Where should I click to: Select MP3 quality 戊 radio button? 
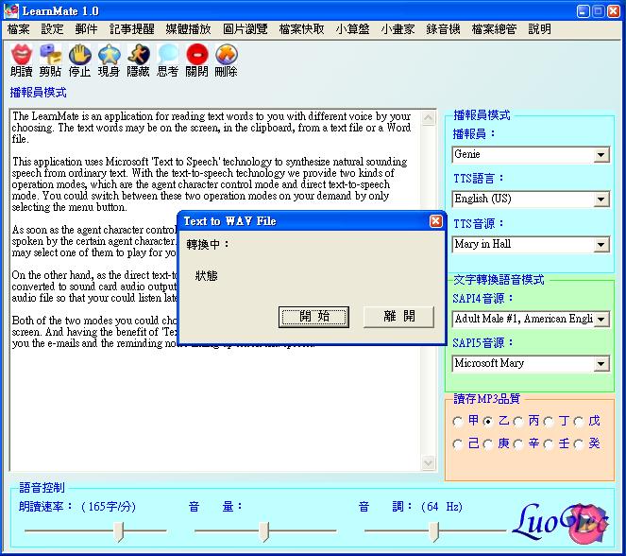click(579, 422)
